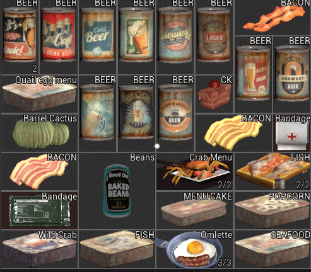Click the FISH tray with 2/2 count

[x=273, y=172]
